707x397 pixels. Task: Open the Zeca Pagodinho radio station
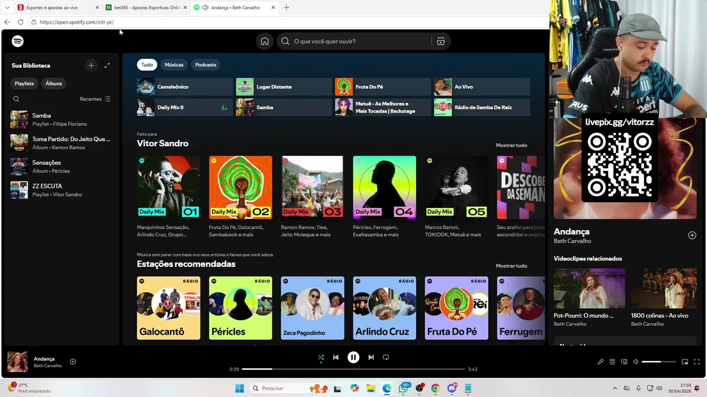click(x=313, y=308)
